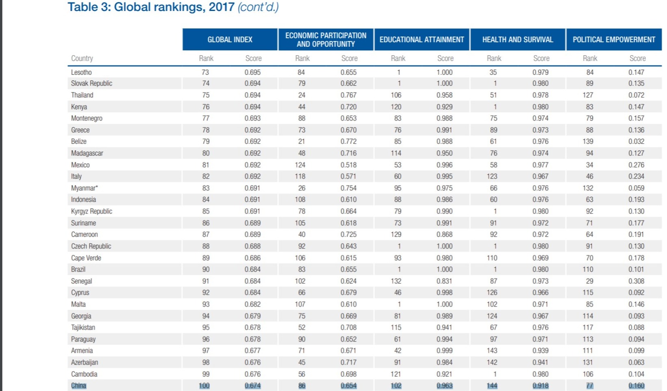Click Senegal's educational attainment score 0.831
Viewport: 667px width, 391px height.
click(445, 281)
